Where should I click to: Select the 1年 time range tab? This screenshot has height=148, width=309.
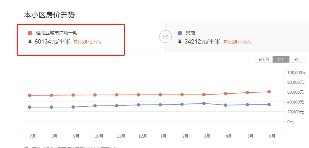(x=281, y=59)
